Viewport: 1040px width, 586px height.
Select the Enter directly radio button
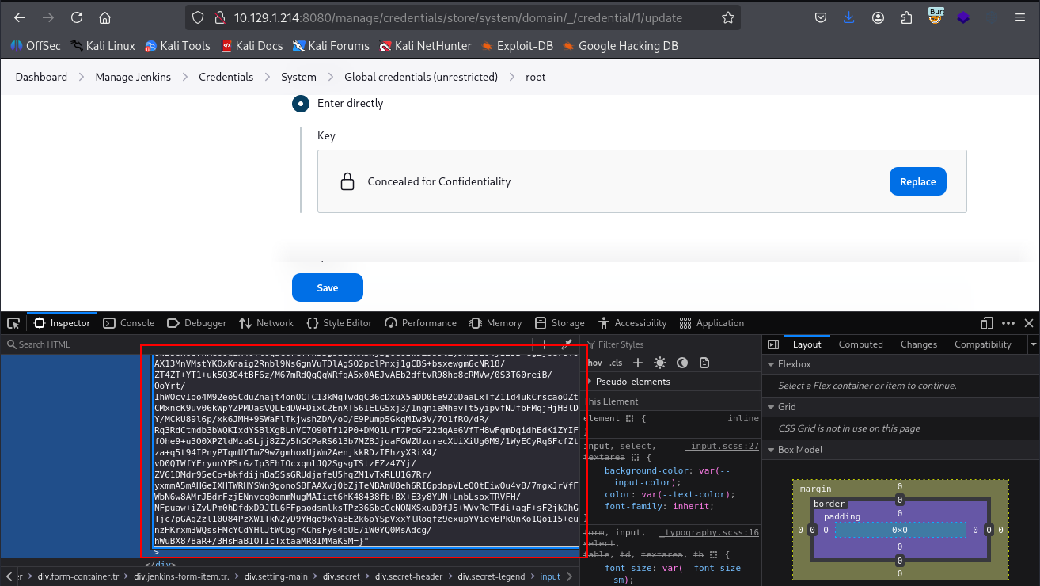[x=301, y=104]
